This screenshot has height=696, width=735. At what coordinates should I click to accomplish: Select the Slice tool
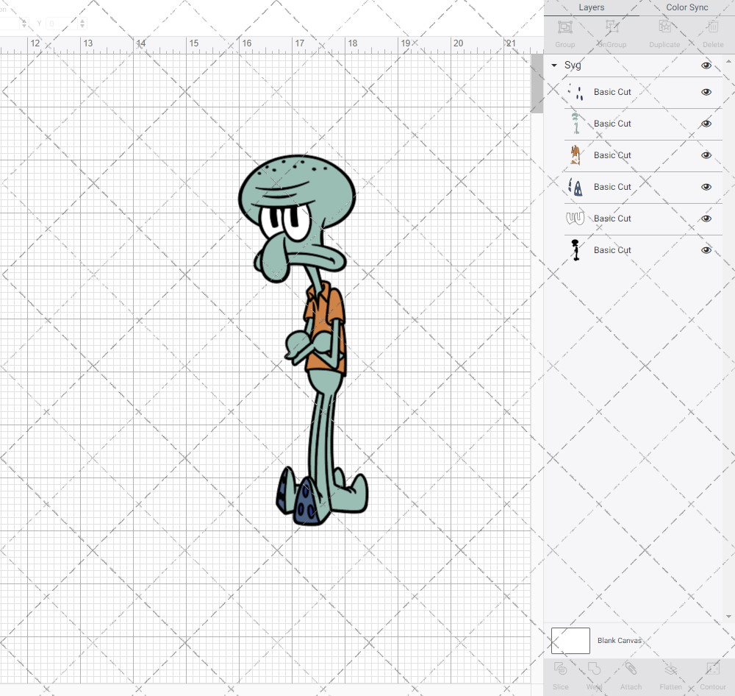[560, 668]
